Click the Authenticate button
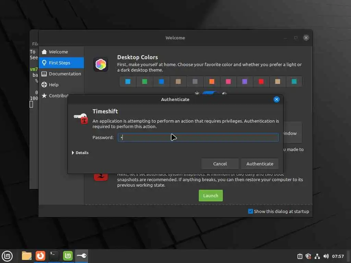The height and width of the screenshot is (263, 351). tap(260, 164)
